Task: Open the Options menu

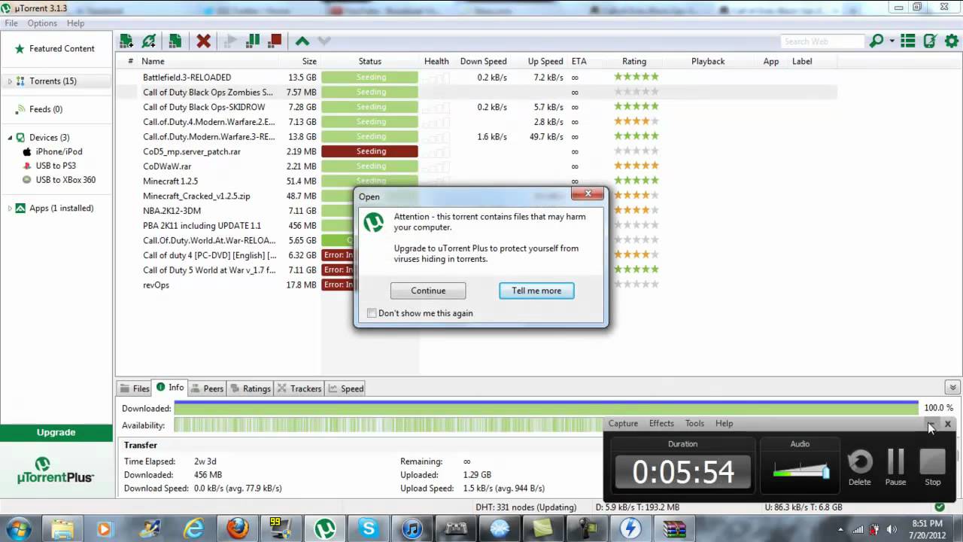Action: (42, 23)
